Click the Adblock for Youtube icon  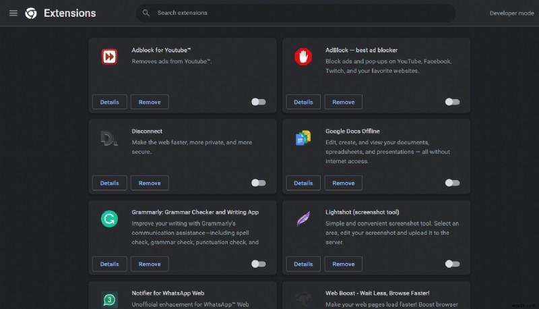(x=109, y=57)
